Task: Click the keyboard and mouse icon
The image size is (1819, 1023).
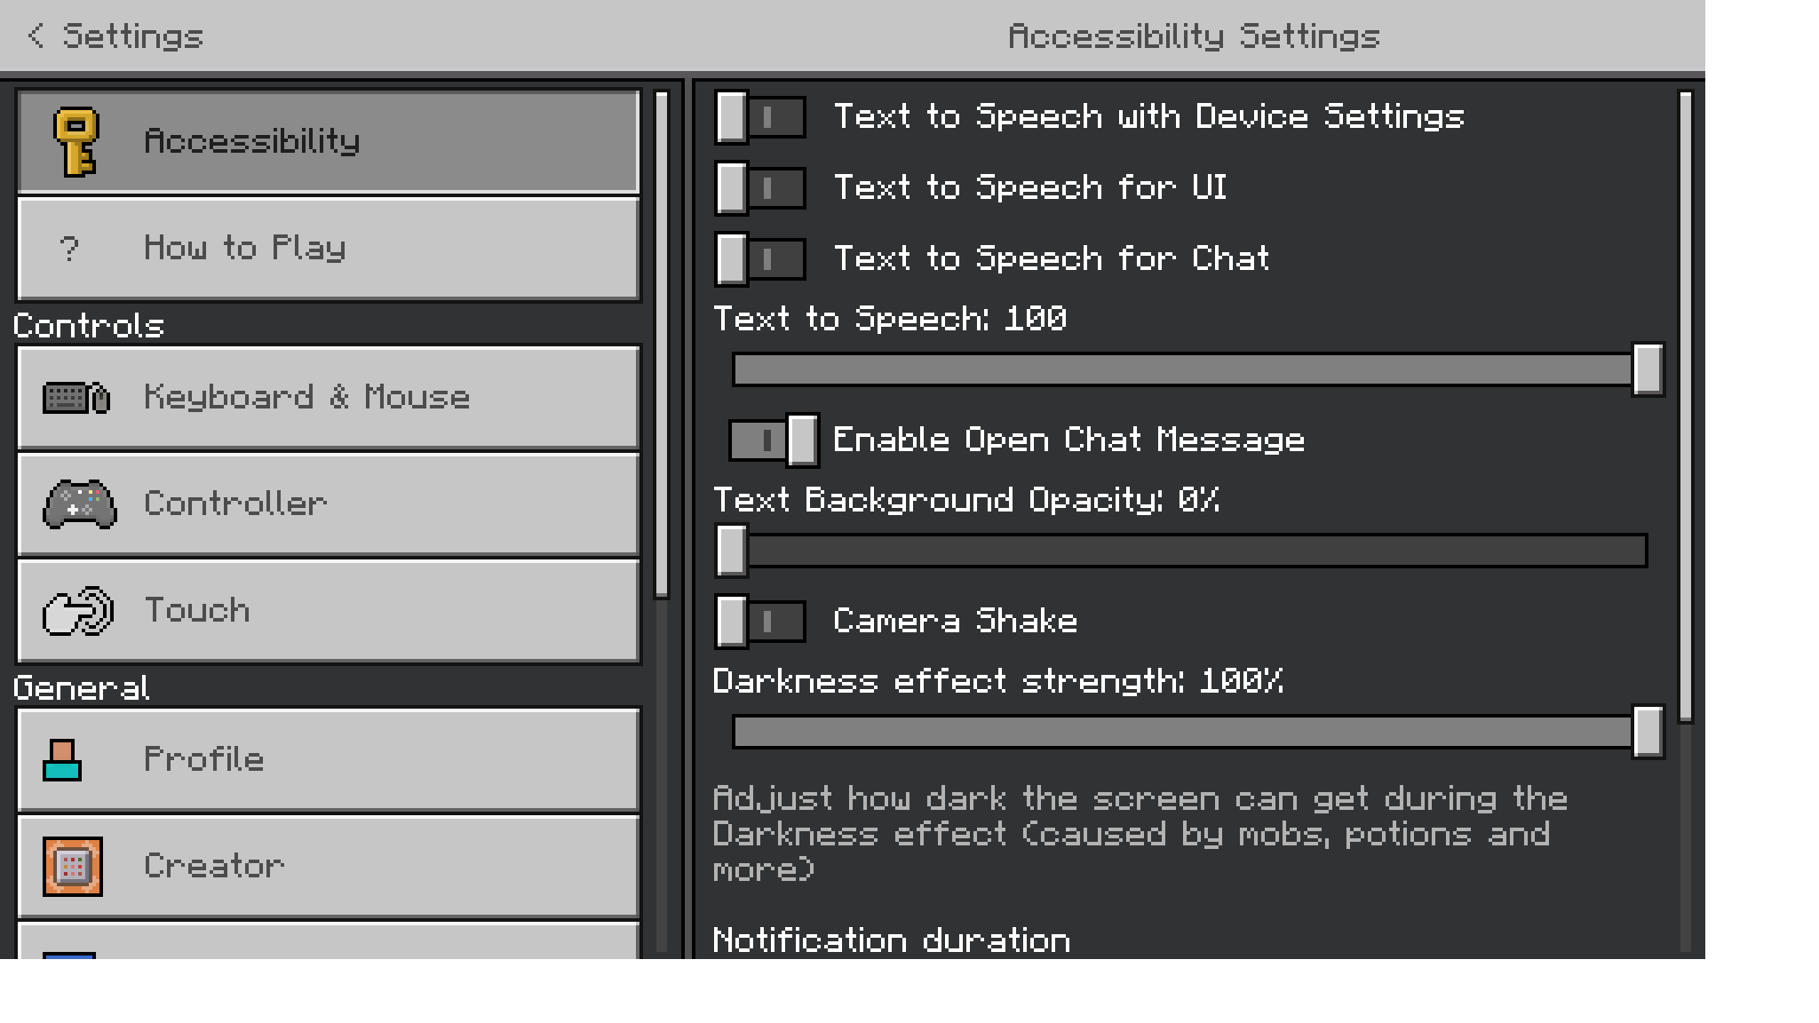Action: tap(76, 398)
